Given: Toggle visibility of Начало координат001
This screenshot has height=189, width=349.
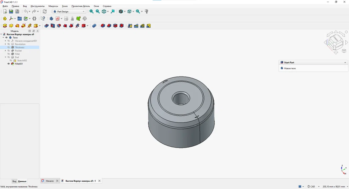Looking at the screenshot, I should [x=9, y=41].
